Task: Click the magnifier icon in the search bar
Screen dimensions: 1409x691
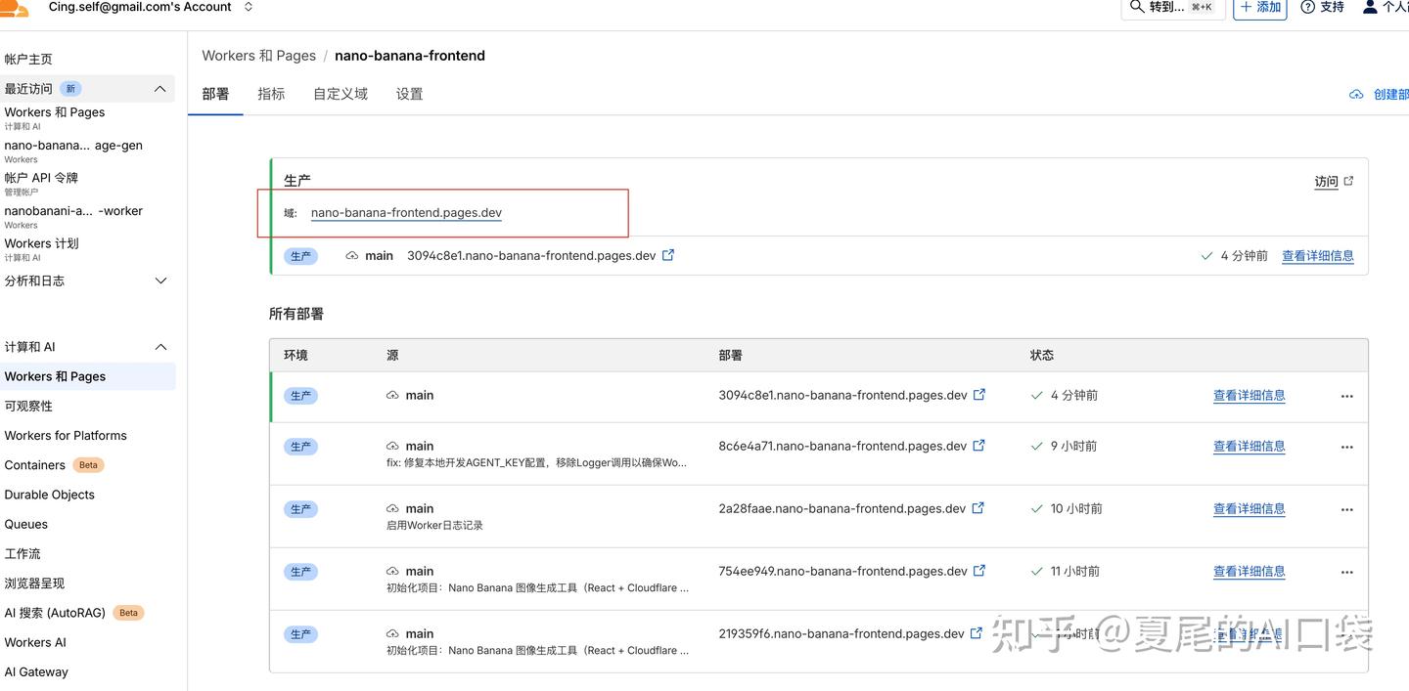Action: [1136, 6]
